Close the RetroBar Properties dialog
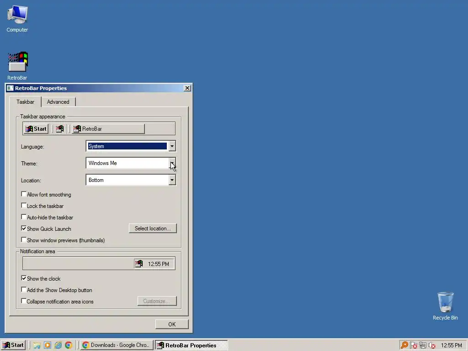The height and width of the screenshot is (351, 468). [x=187, y=88]
